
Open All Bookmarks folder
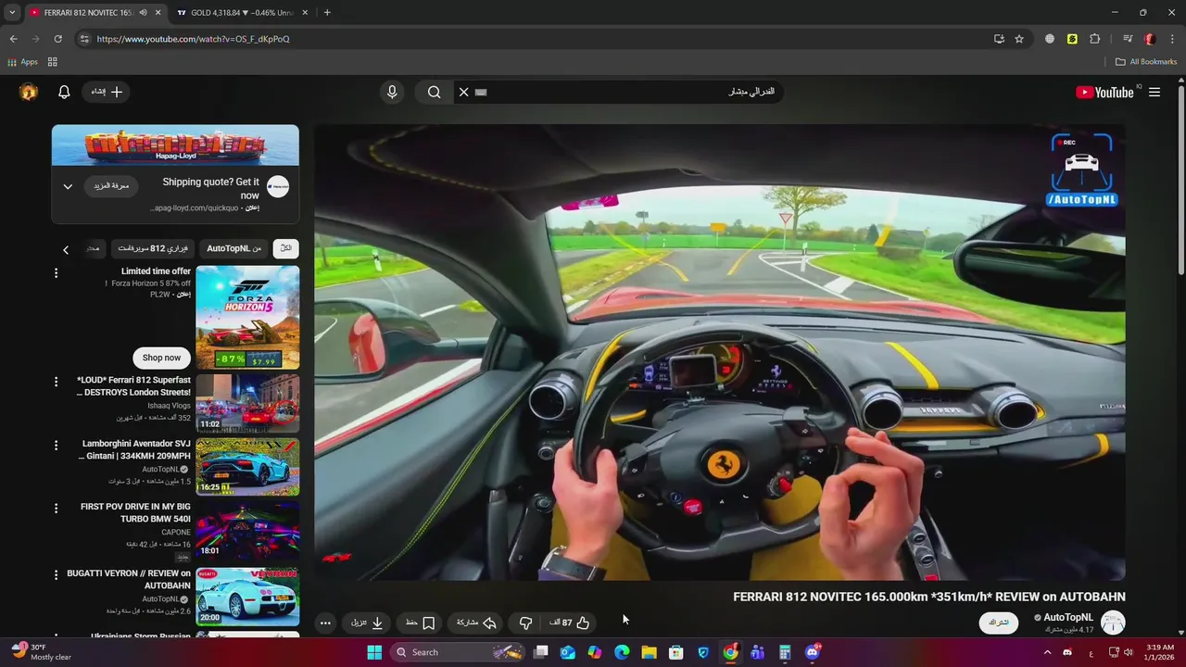pyautogui.click(x=1146, y=62)
